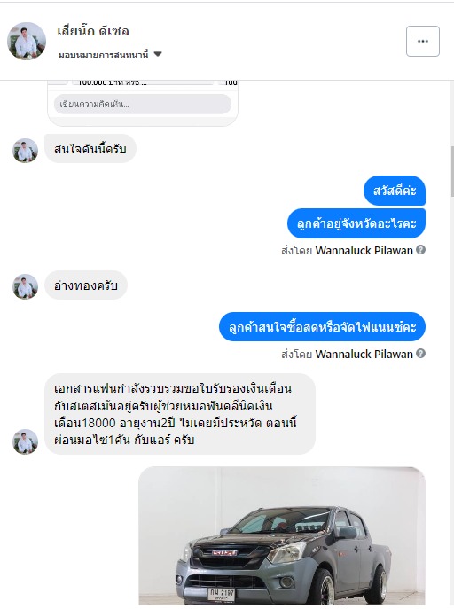
Task: Click the first Wannaluck Pilawan sender name
Action: 364,251
